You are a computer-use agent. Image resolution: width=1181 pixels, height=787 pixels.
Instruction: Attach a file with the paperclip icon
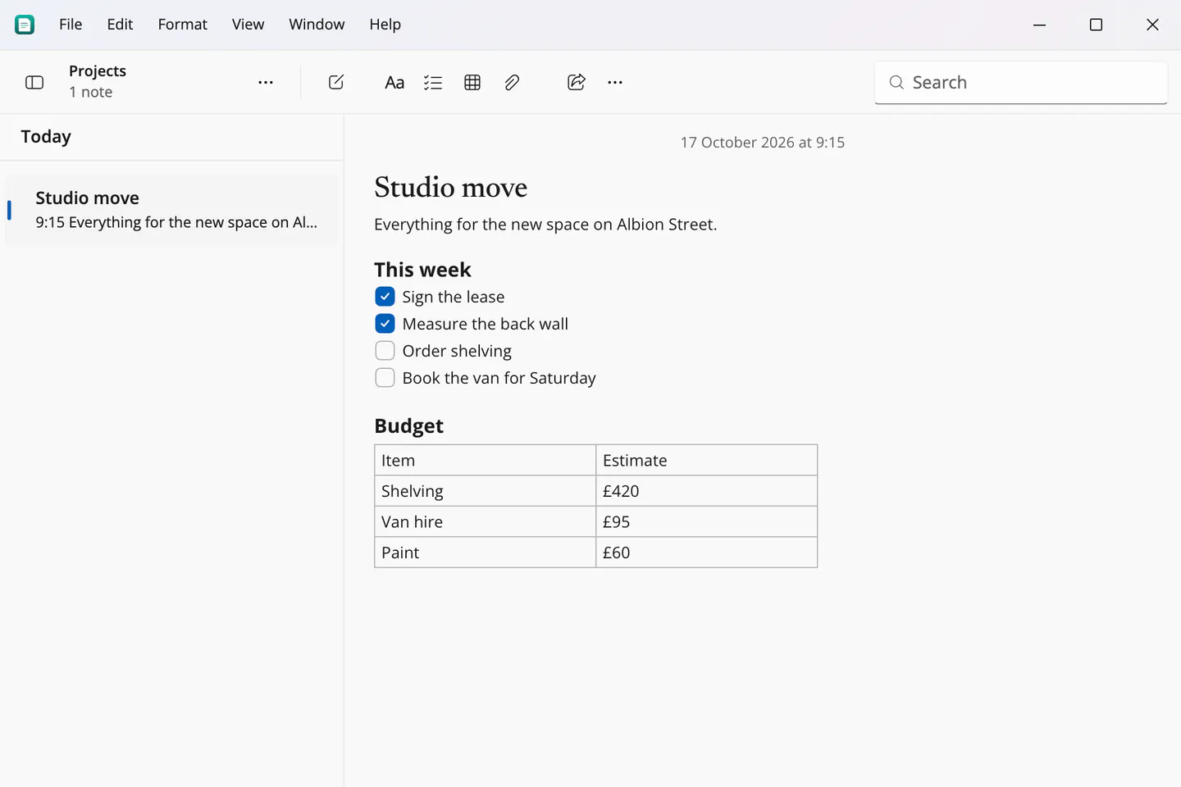tap(512, 82)
